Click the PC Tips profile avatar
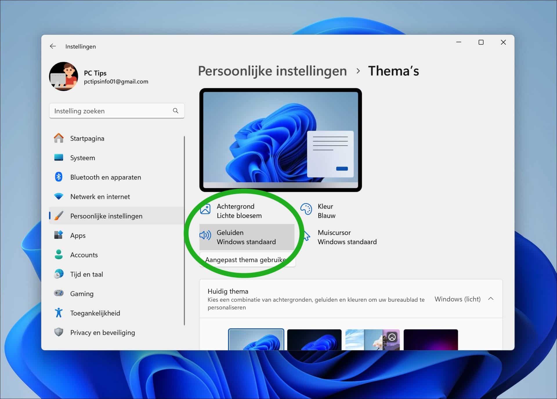557x399 pixels. point(64,76)
